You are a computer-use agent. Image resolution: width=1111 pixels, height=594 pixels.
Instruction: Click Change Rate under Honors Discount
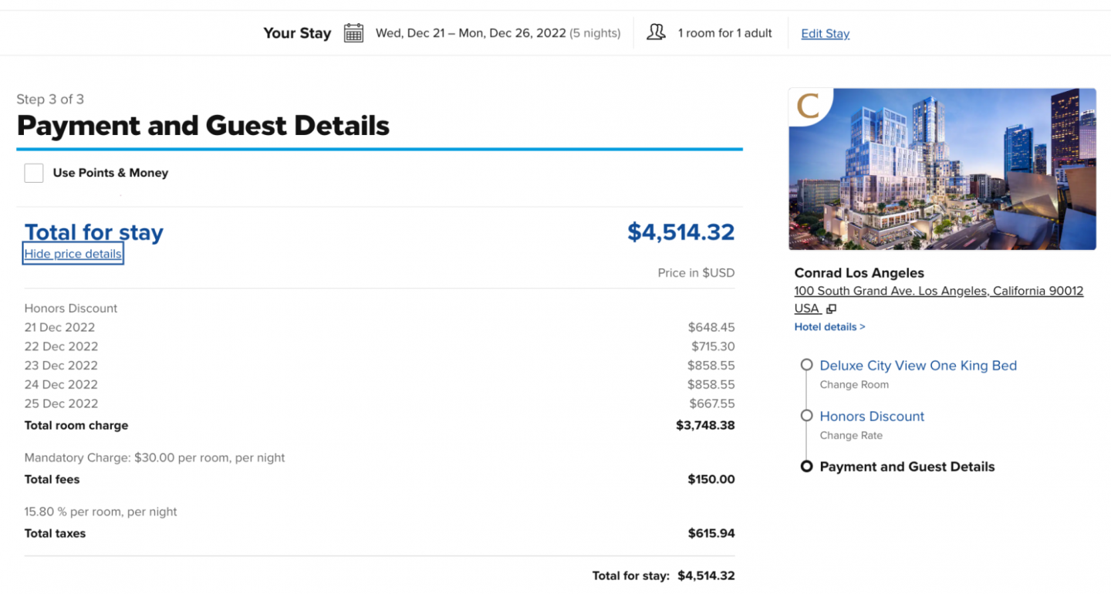pyautogui.click(x=851, y=436)
